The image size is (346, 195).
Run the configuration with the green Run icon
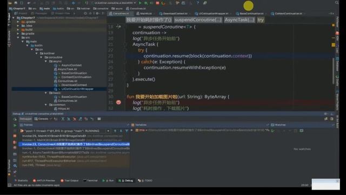140,3
